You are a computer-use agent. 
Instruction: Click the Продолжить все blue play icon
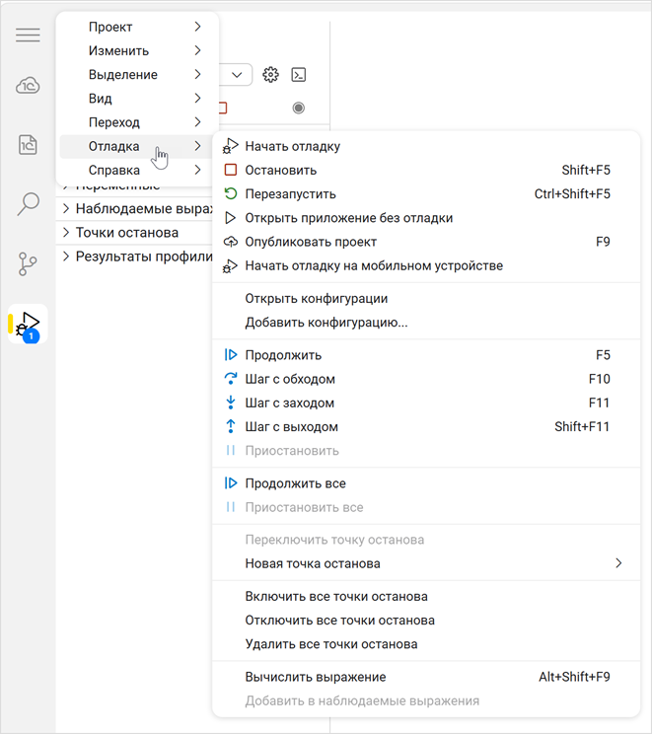[231, 483]
